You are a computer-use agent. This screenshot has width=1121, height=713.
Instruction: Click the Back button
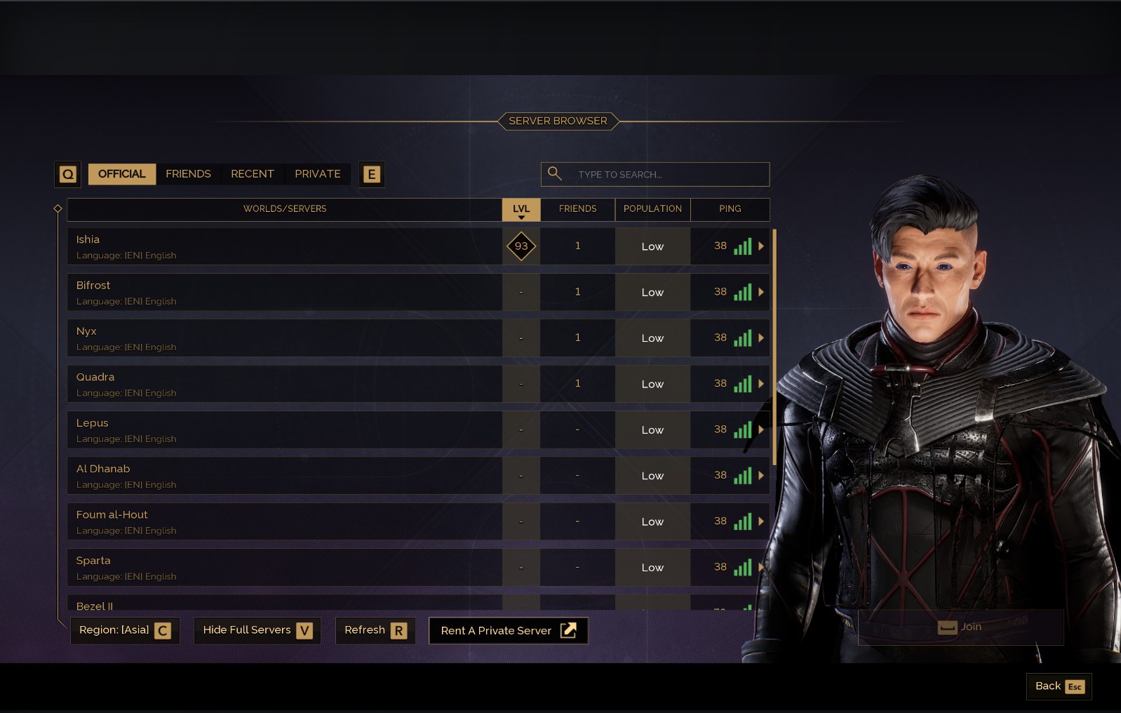[1059, 686]
